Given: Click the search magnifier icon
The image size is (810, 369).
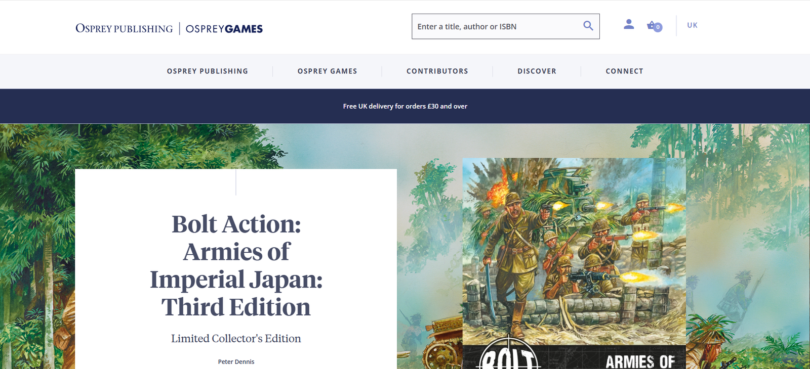Looking at the screenshot, I should point(588,26).
